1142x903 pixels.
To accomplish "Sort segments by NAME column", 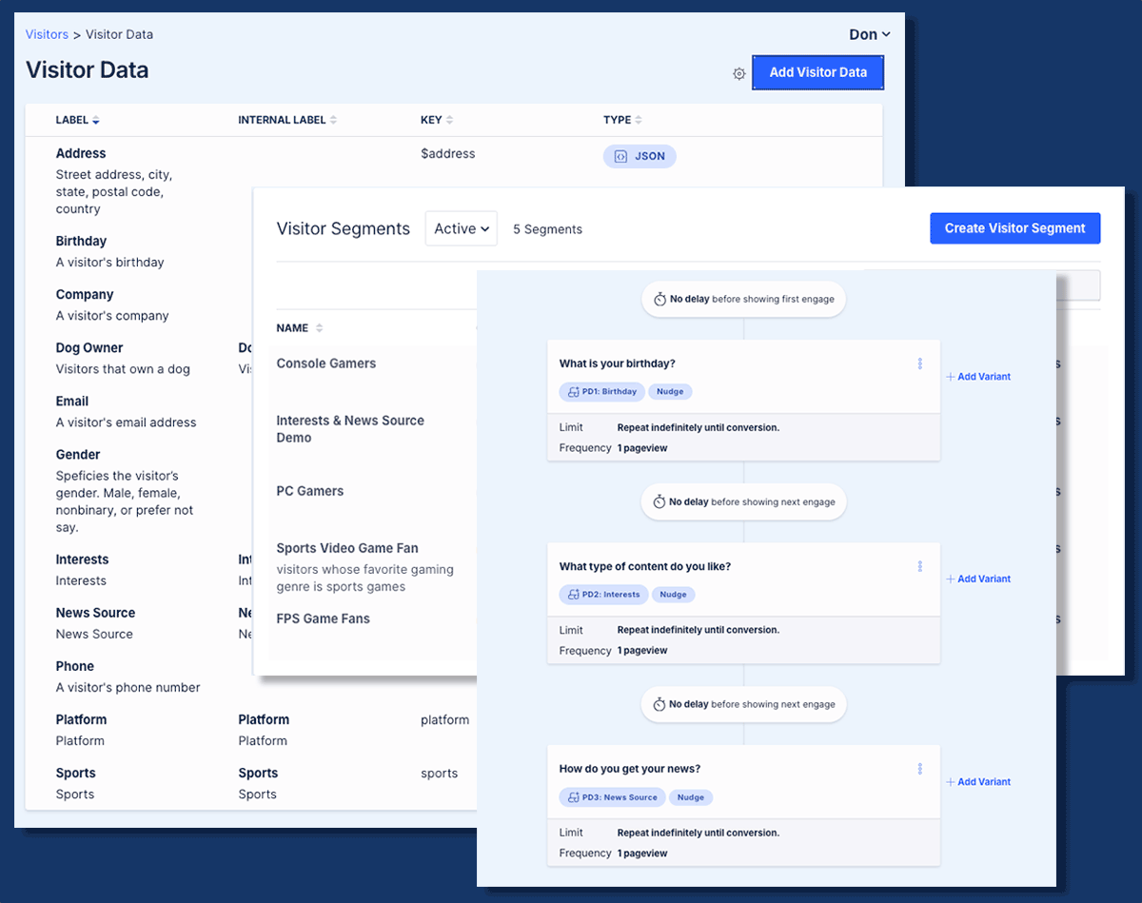I will [x=319, y=328].
